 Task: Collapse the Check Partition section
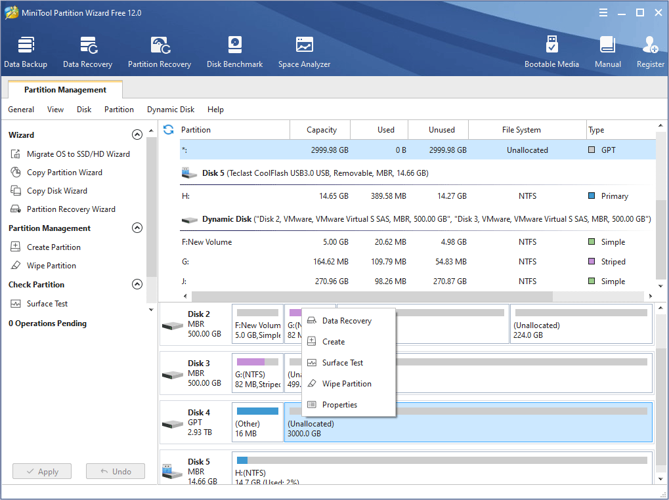coord(137,284)
